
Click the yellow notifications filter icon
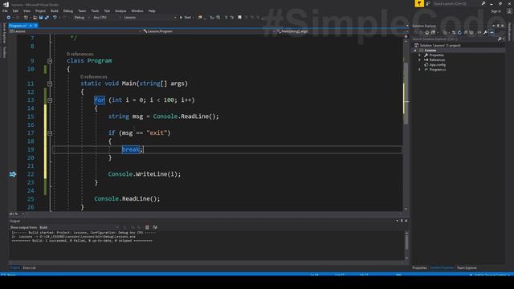pyautogui.click(x=419, y=3)
